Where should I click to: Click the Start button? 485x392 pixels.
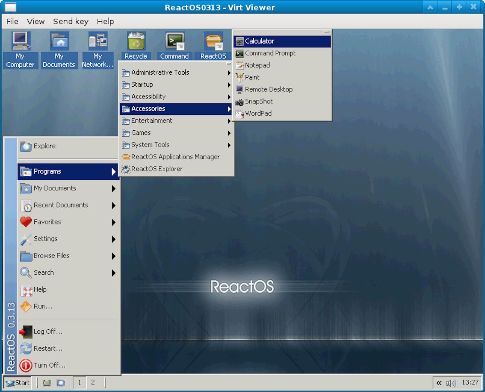click(18, 383)
